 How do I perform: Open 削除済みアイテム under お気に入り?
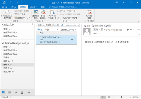click(10, 36)
